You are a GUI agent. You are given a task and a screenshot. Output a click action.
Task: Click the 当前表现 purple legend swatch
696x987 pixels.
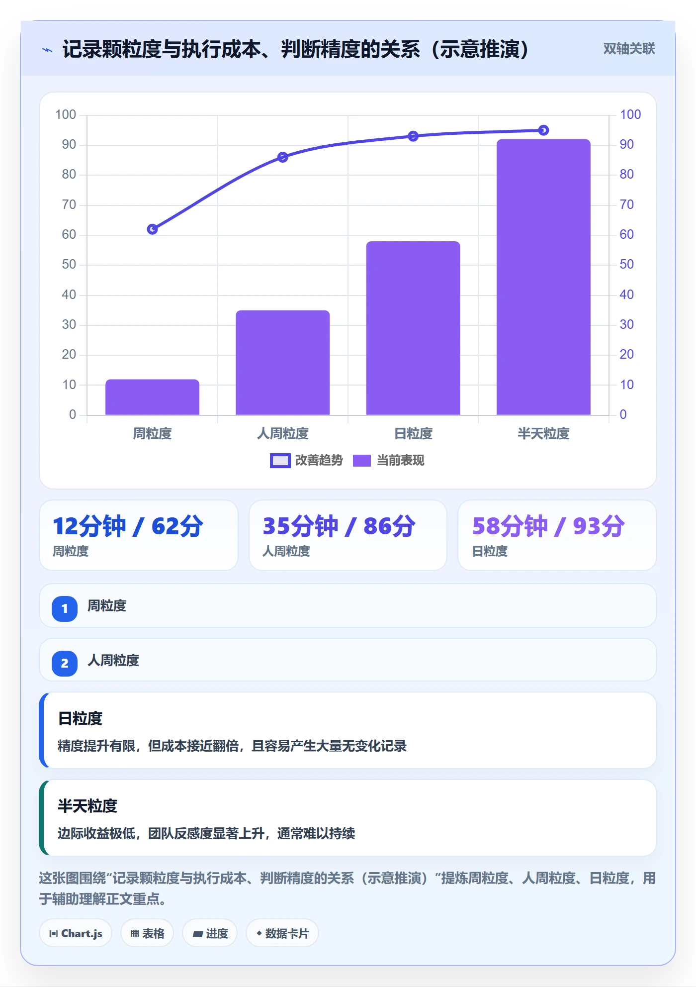pos(362,461)
